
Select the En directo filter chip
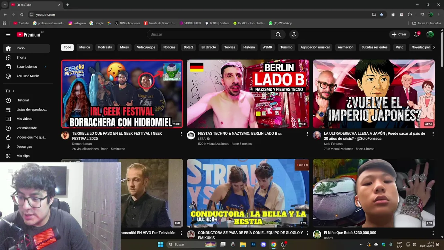[209, 48]
